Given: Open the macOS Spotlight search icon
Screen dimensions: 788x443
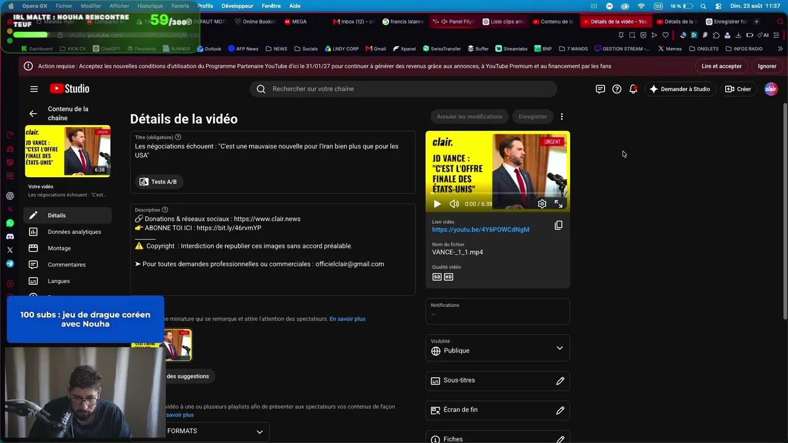Looking at the screenshot, I should point(703,6).
